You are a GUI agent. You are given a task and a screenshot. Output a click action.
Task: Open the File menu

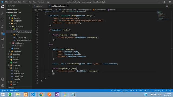click(6, 2)
